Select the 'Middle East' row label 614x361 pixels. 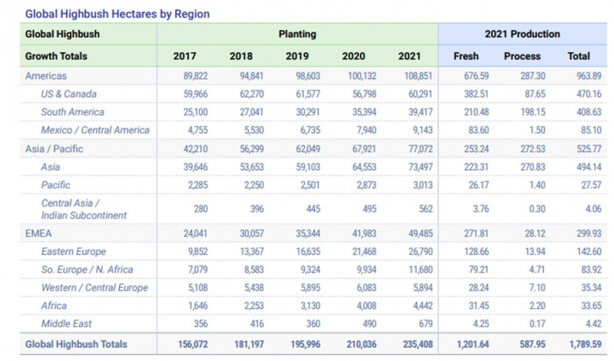pos(66,324)
